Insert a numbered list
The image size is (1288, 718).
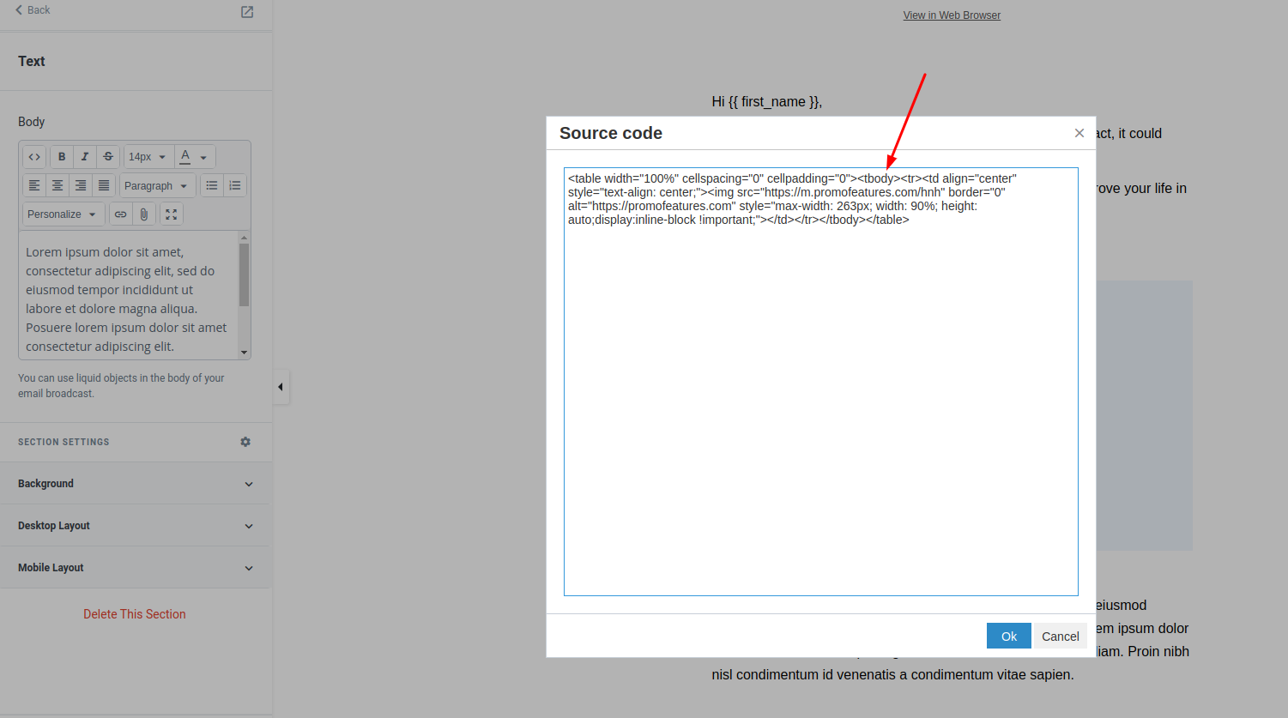point(235,185)
